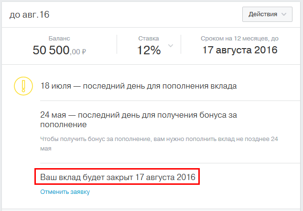
Task: Click the 12% rate value
Action: tap(149, 50)
